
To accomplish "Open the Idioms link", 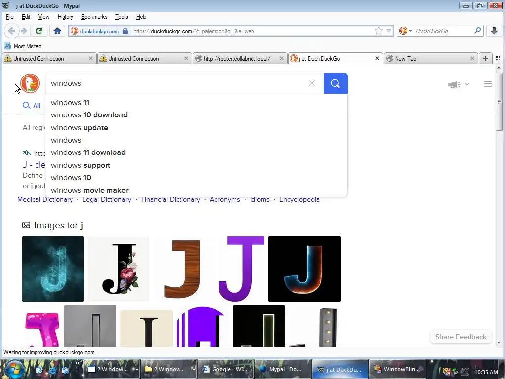I will click(x=259, y=199).
